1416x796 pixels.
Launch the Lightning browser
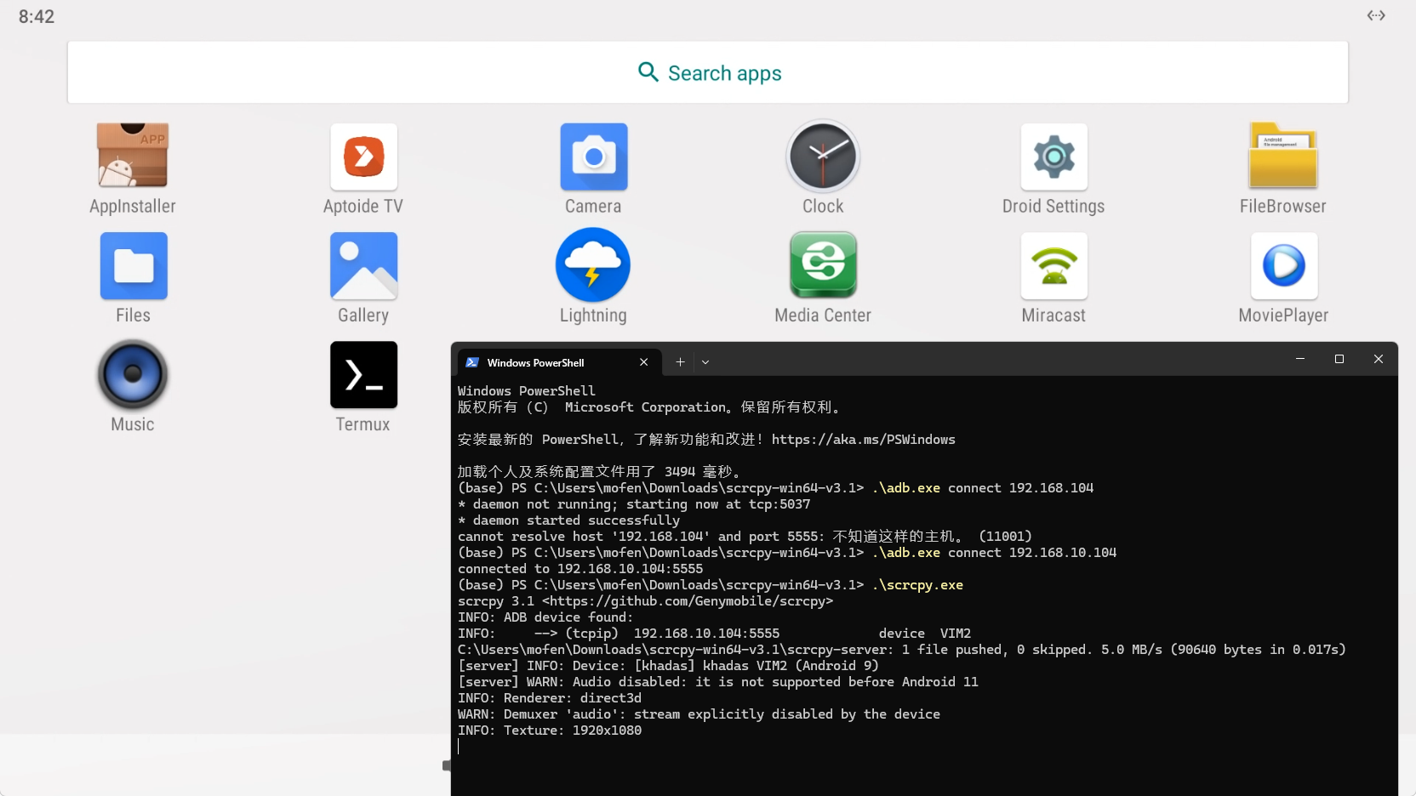[x=593, y=266]
